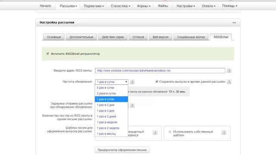Select Использовать собственный шаблон radio button
276x155 pixels.
click(170, 132)
